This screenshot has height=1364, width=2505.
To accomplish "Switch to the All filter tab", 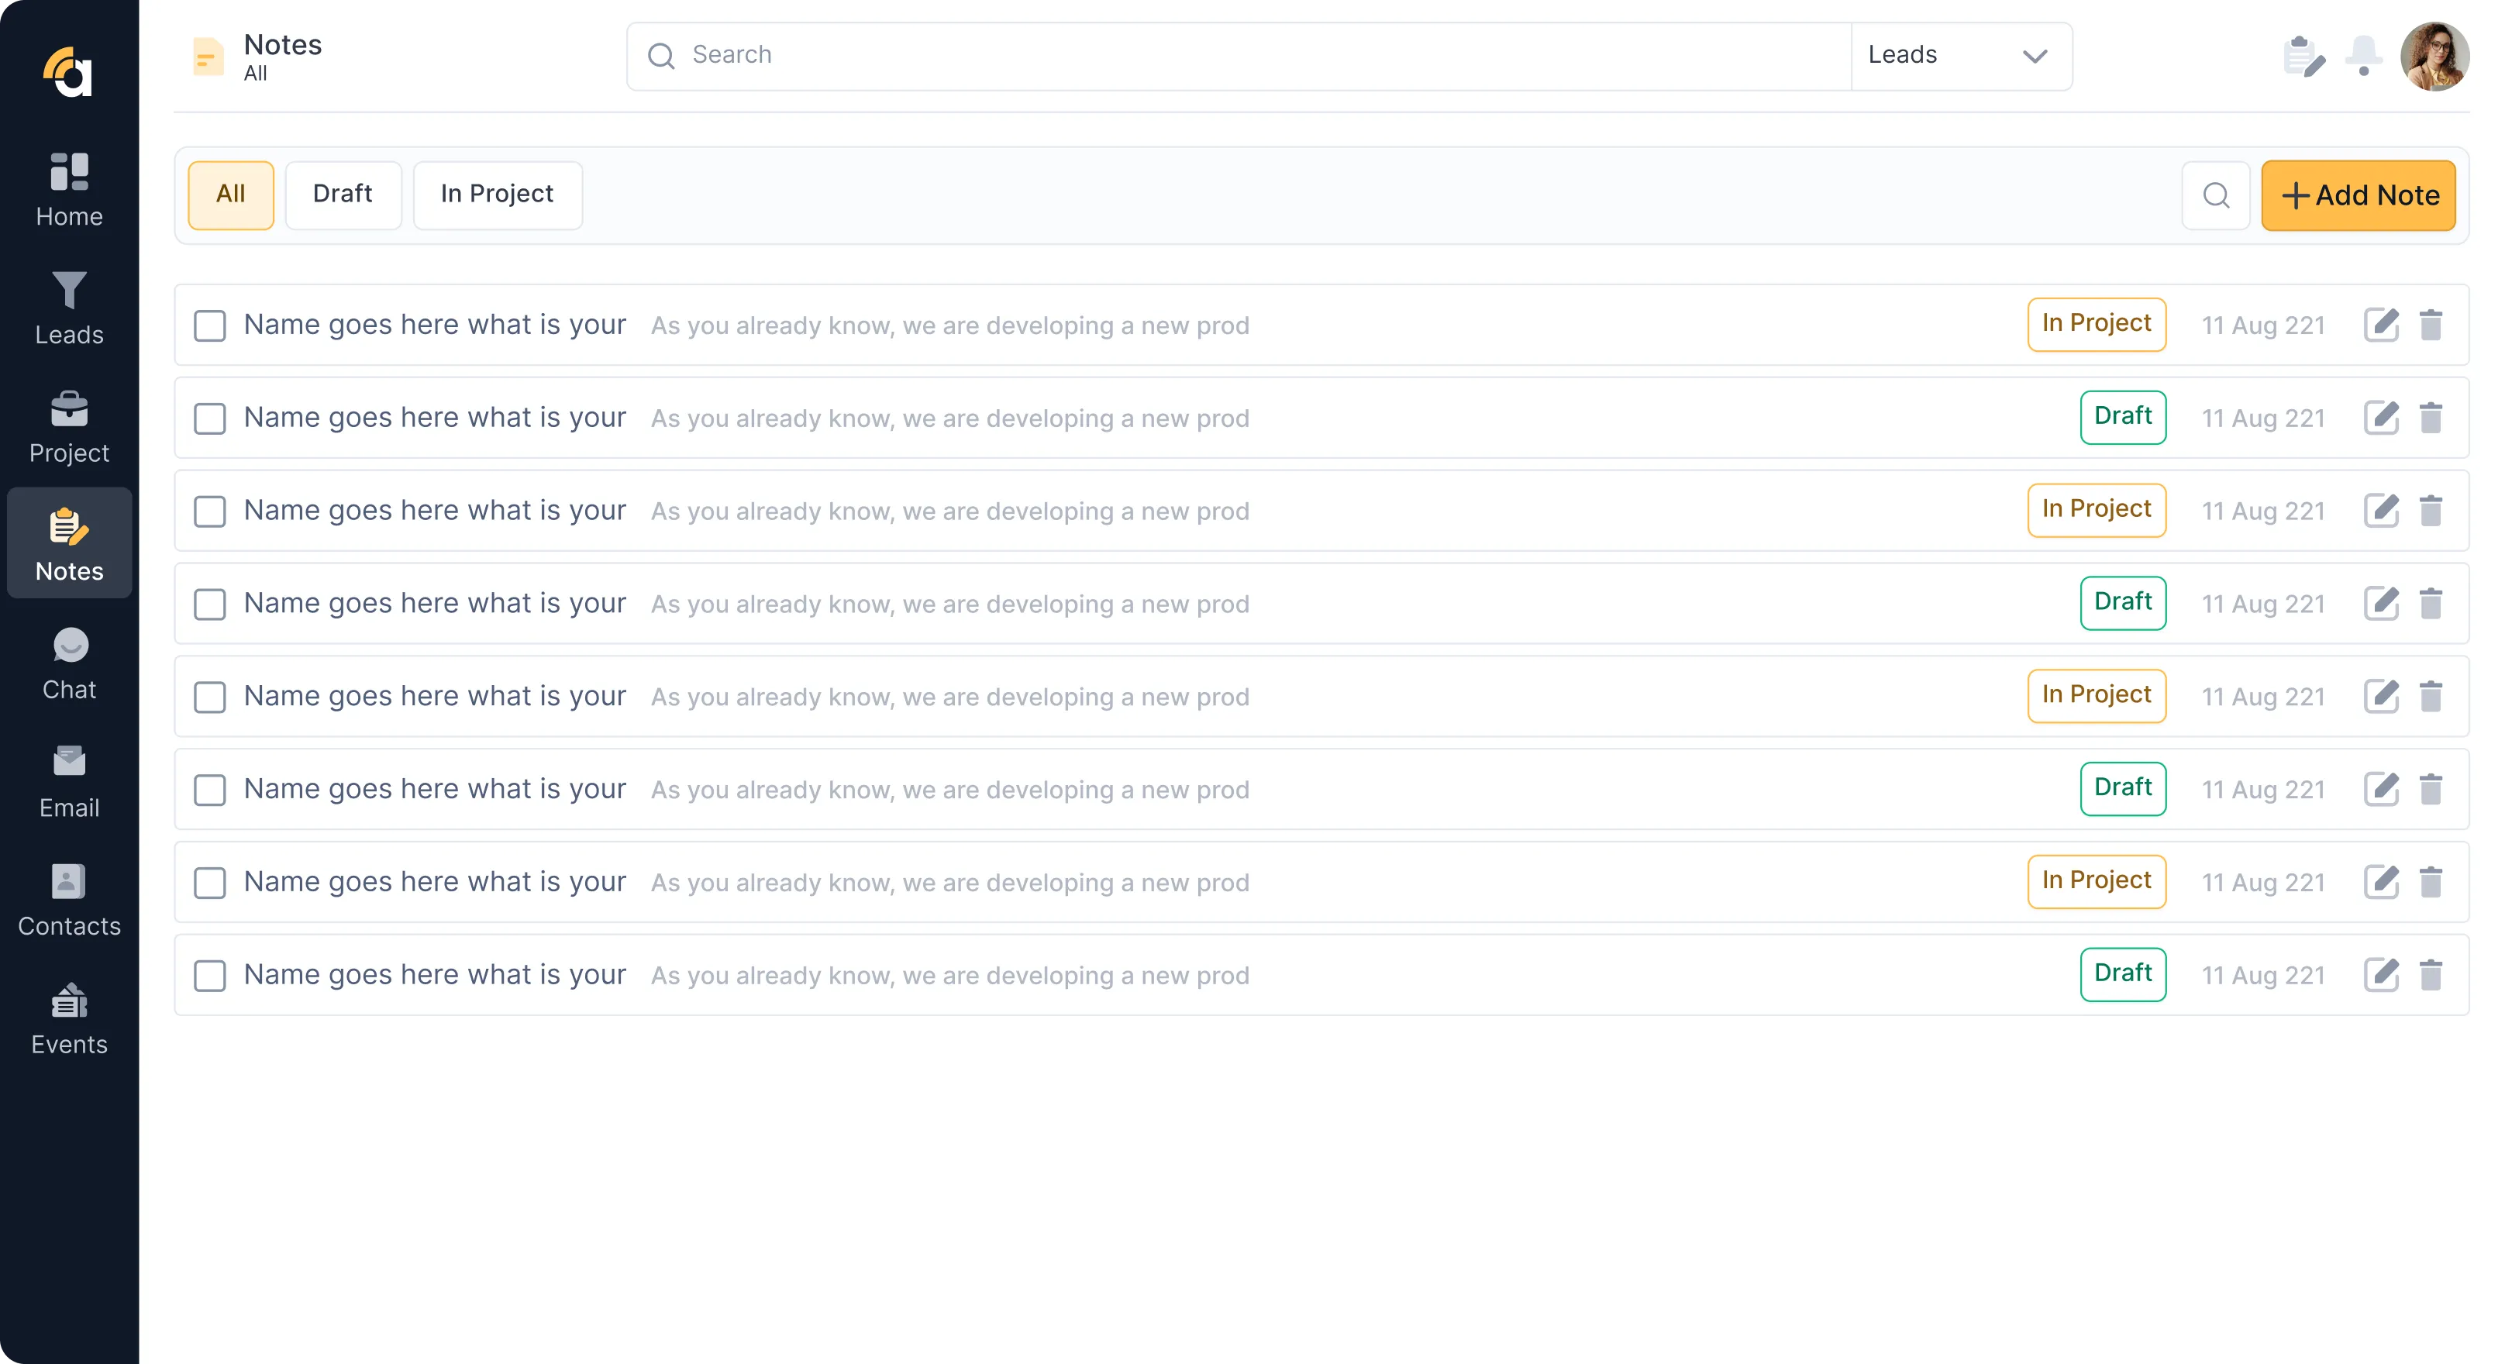I will (x=230, y=195).
